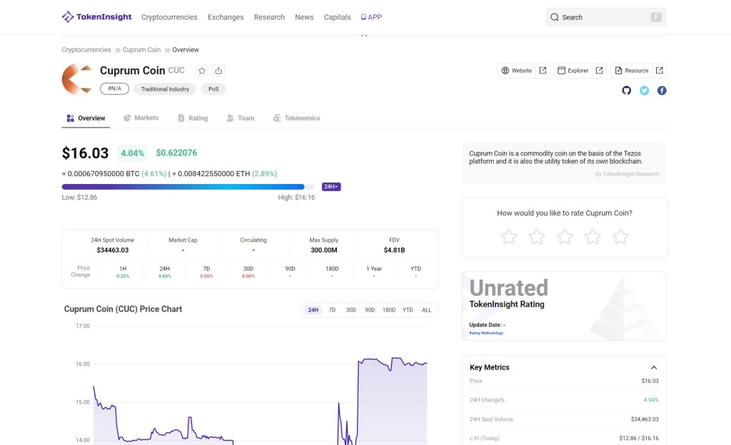
Task: Open the external link beside Website
Action: click(542, 71)
